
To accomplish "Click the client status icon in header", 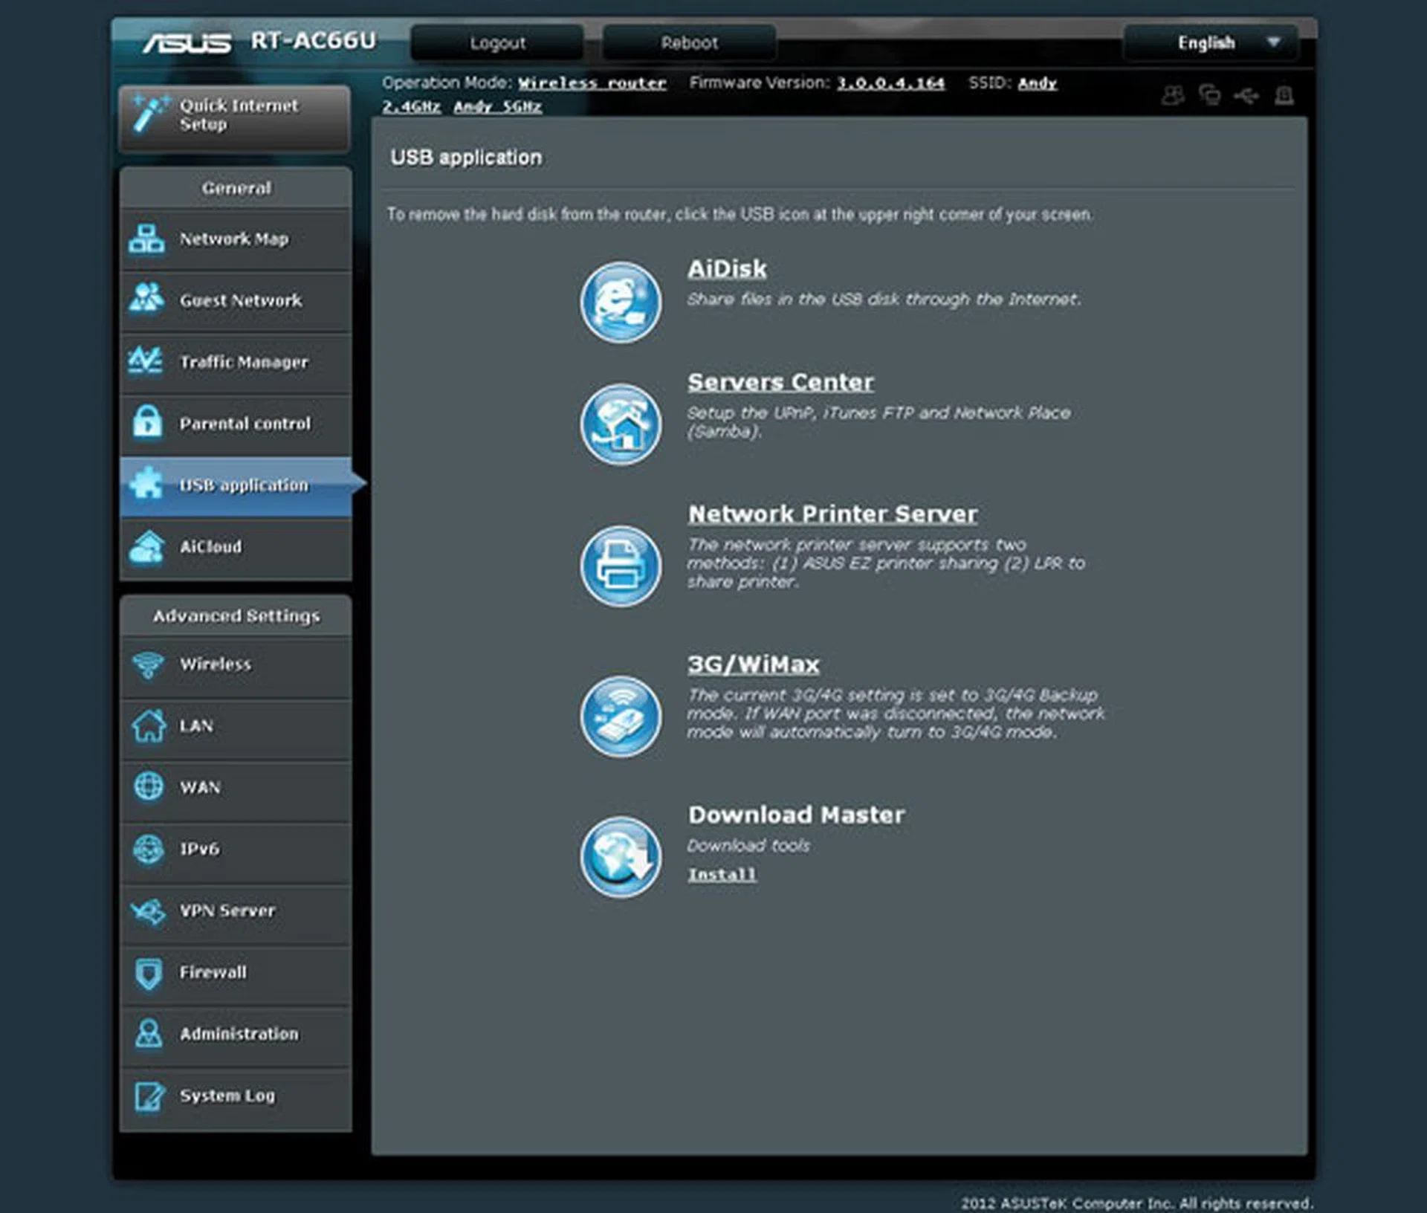I will tap(1173, 96).
